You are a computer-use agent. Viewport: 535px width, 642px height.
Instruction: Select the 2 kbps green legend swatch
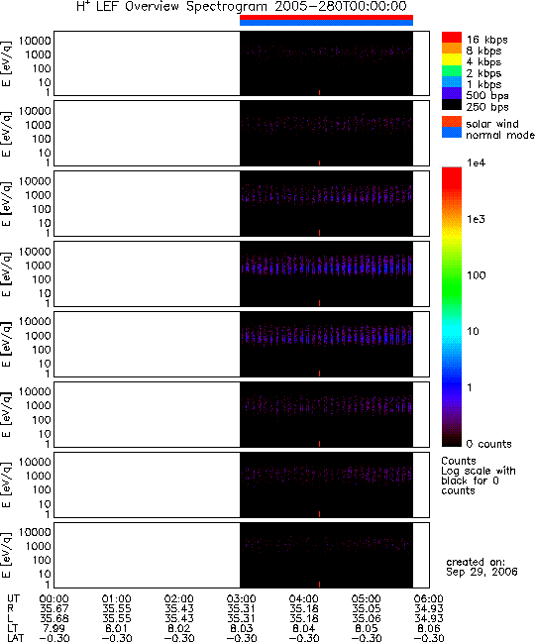point(452,70)
